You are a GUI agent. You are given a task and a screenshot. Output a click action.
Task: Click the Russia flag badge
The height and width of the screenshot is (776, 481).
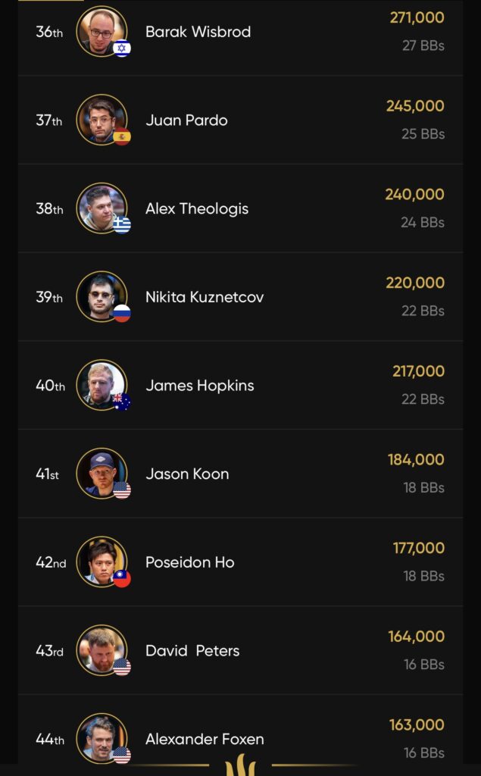coord(122,314)
